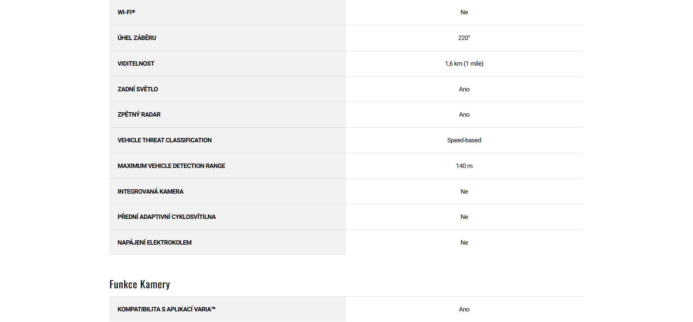693x322 pixels.
Task: Click the ZADNÍ SVĚTLO label
Action: pos(138,89)
